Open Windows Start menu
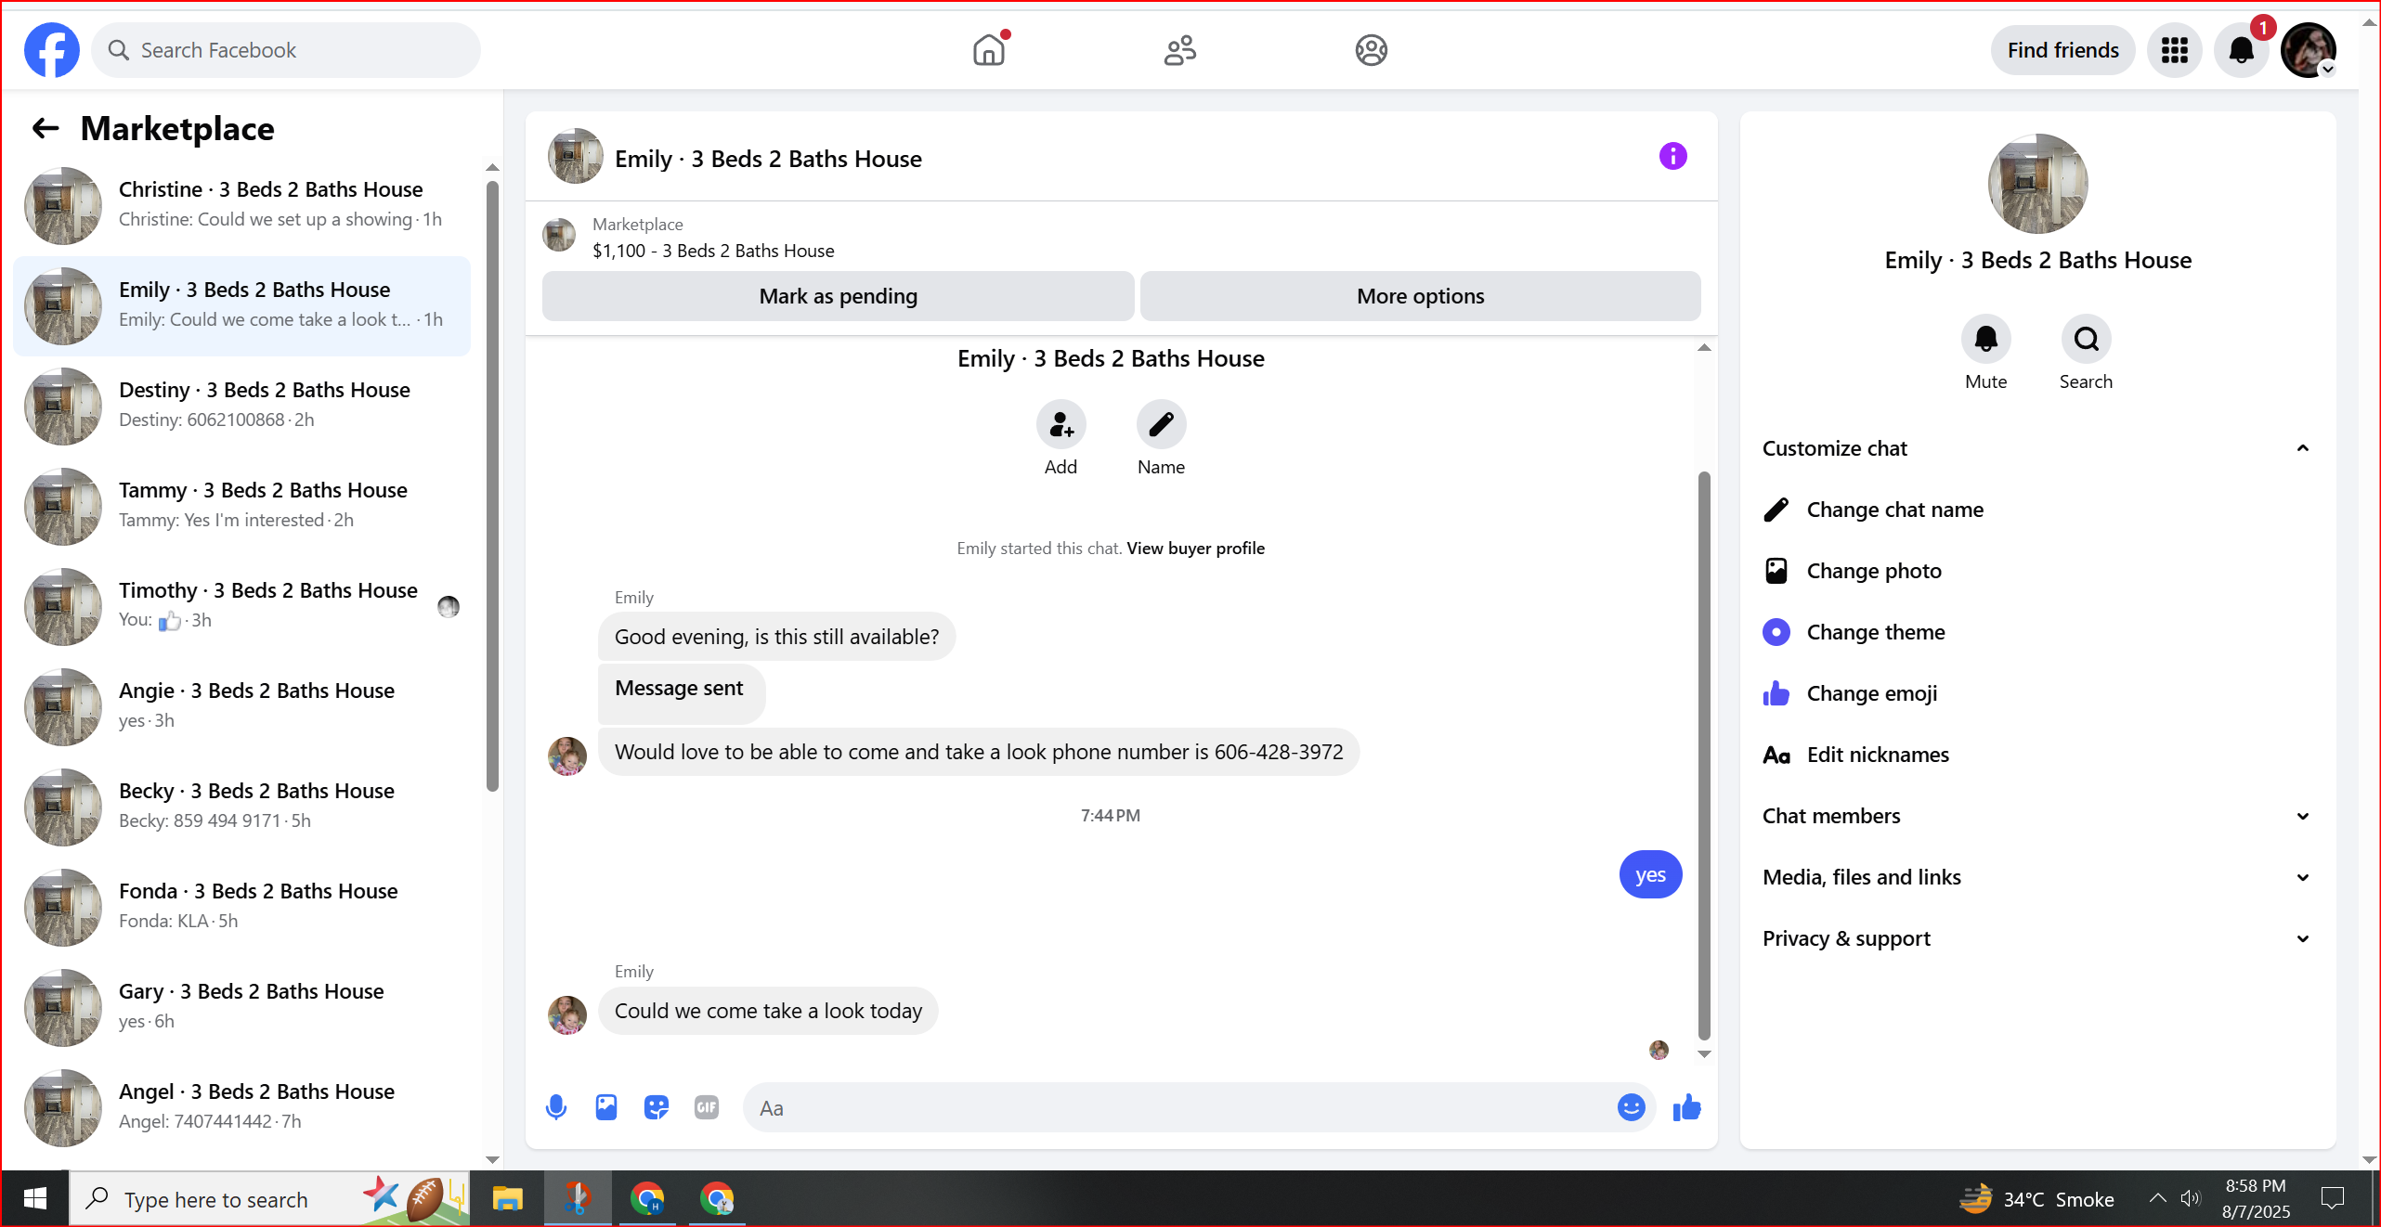The height and width of the screenshot is (1227, 2381). [34, 1198]
